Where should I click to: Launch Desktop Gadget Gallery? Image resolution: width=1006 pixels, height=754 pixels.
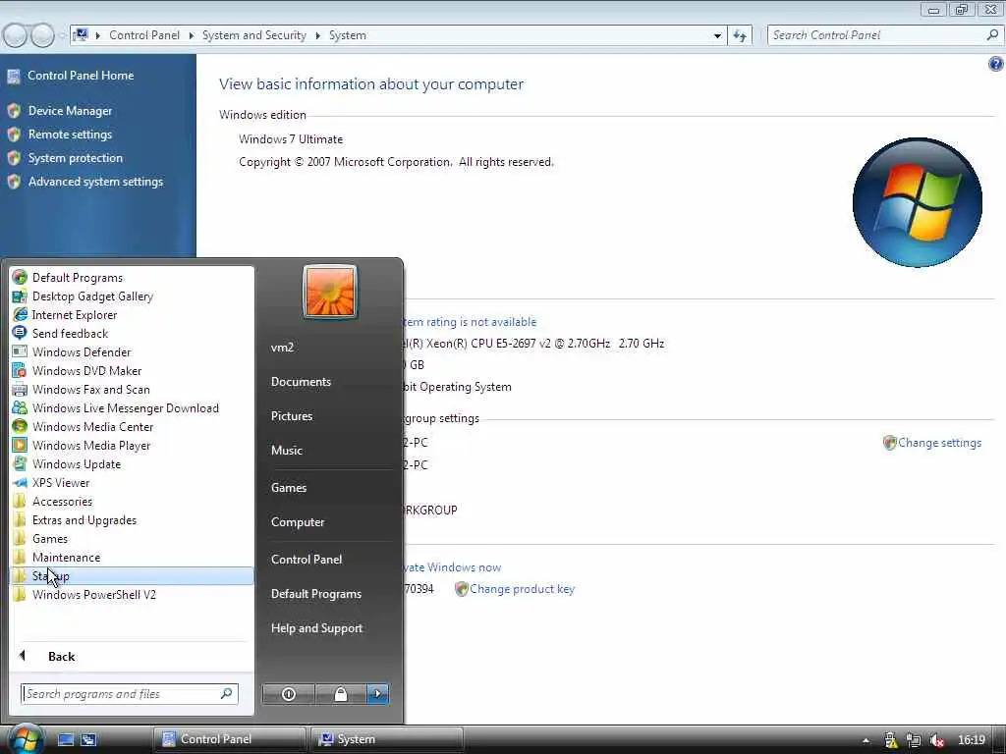(x=92, y=296)
